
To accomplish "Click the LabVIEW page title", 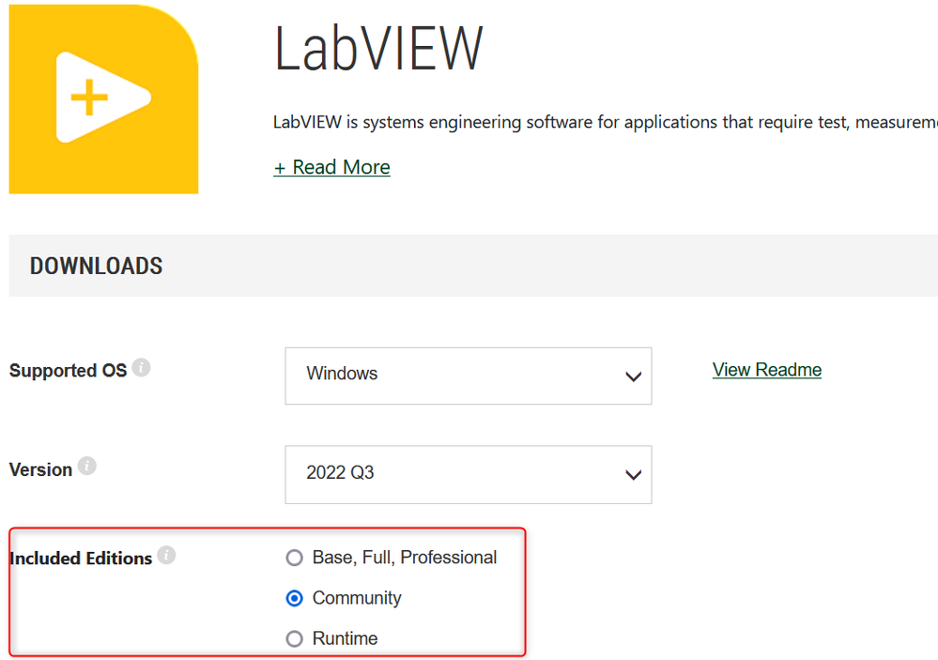I will tap(378, 49).
